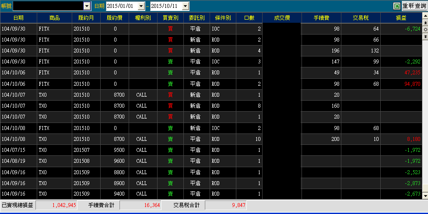Click the total tax value 9,847
Screen dimensions: 428x214
pos(226,205)
